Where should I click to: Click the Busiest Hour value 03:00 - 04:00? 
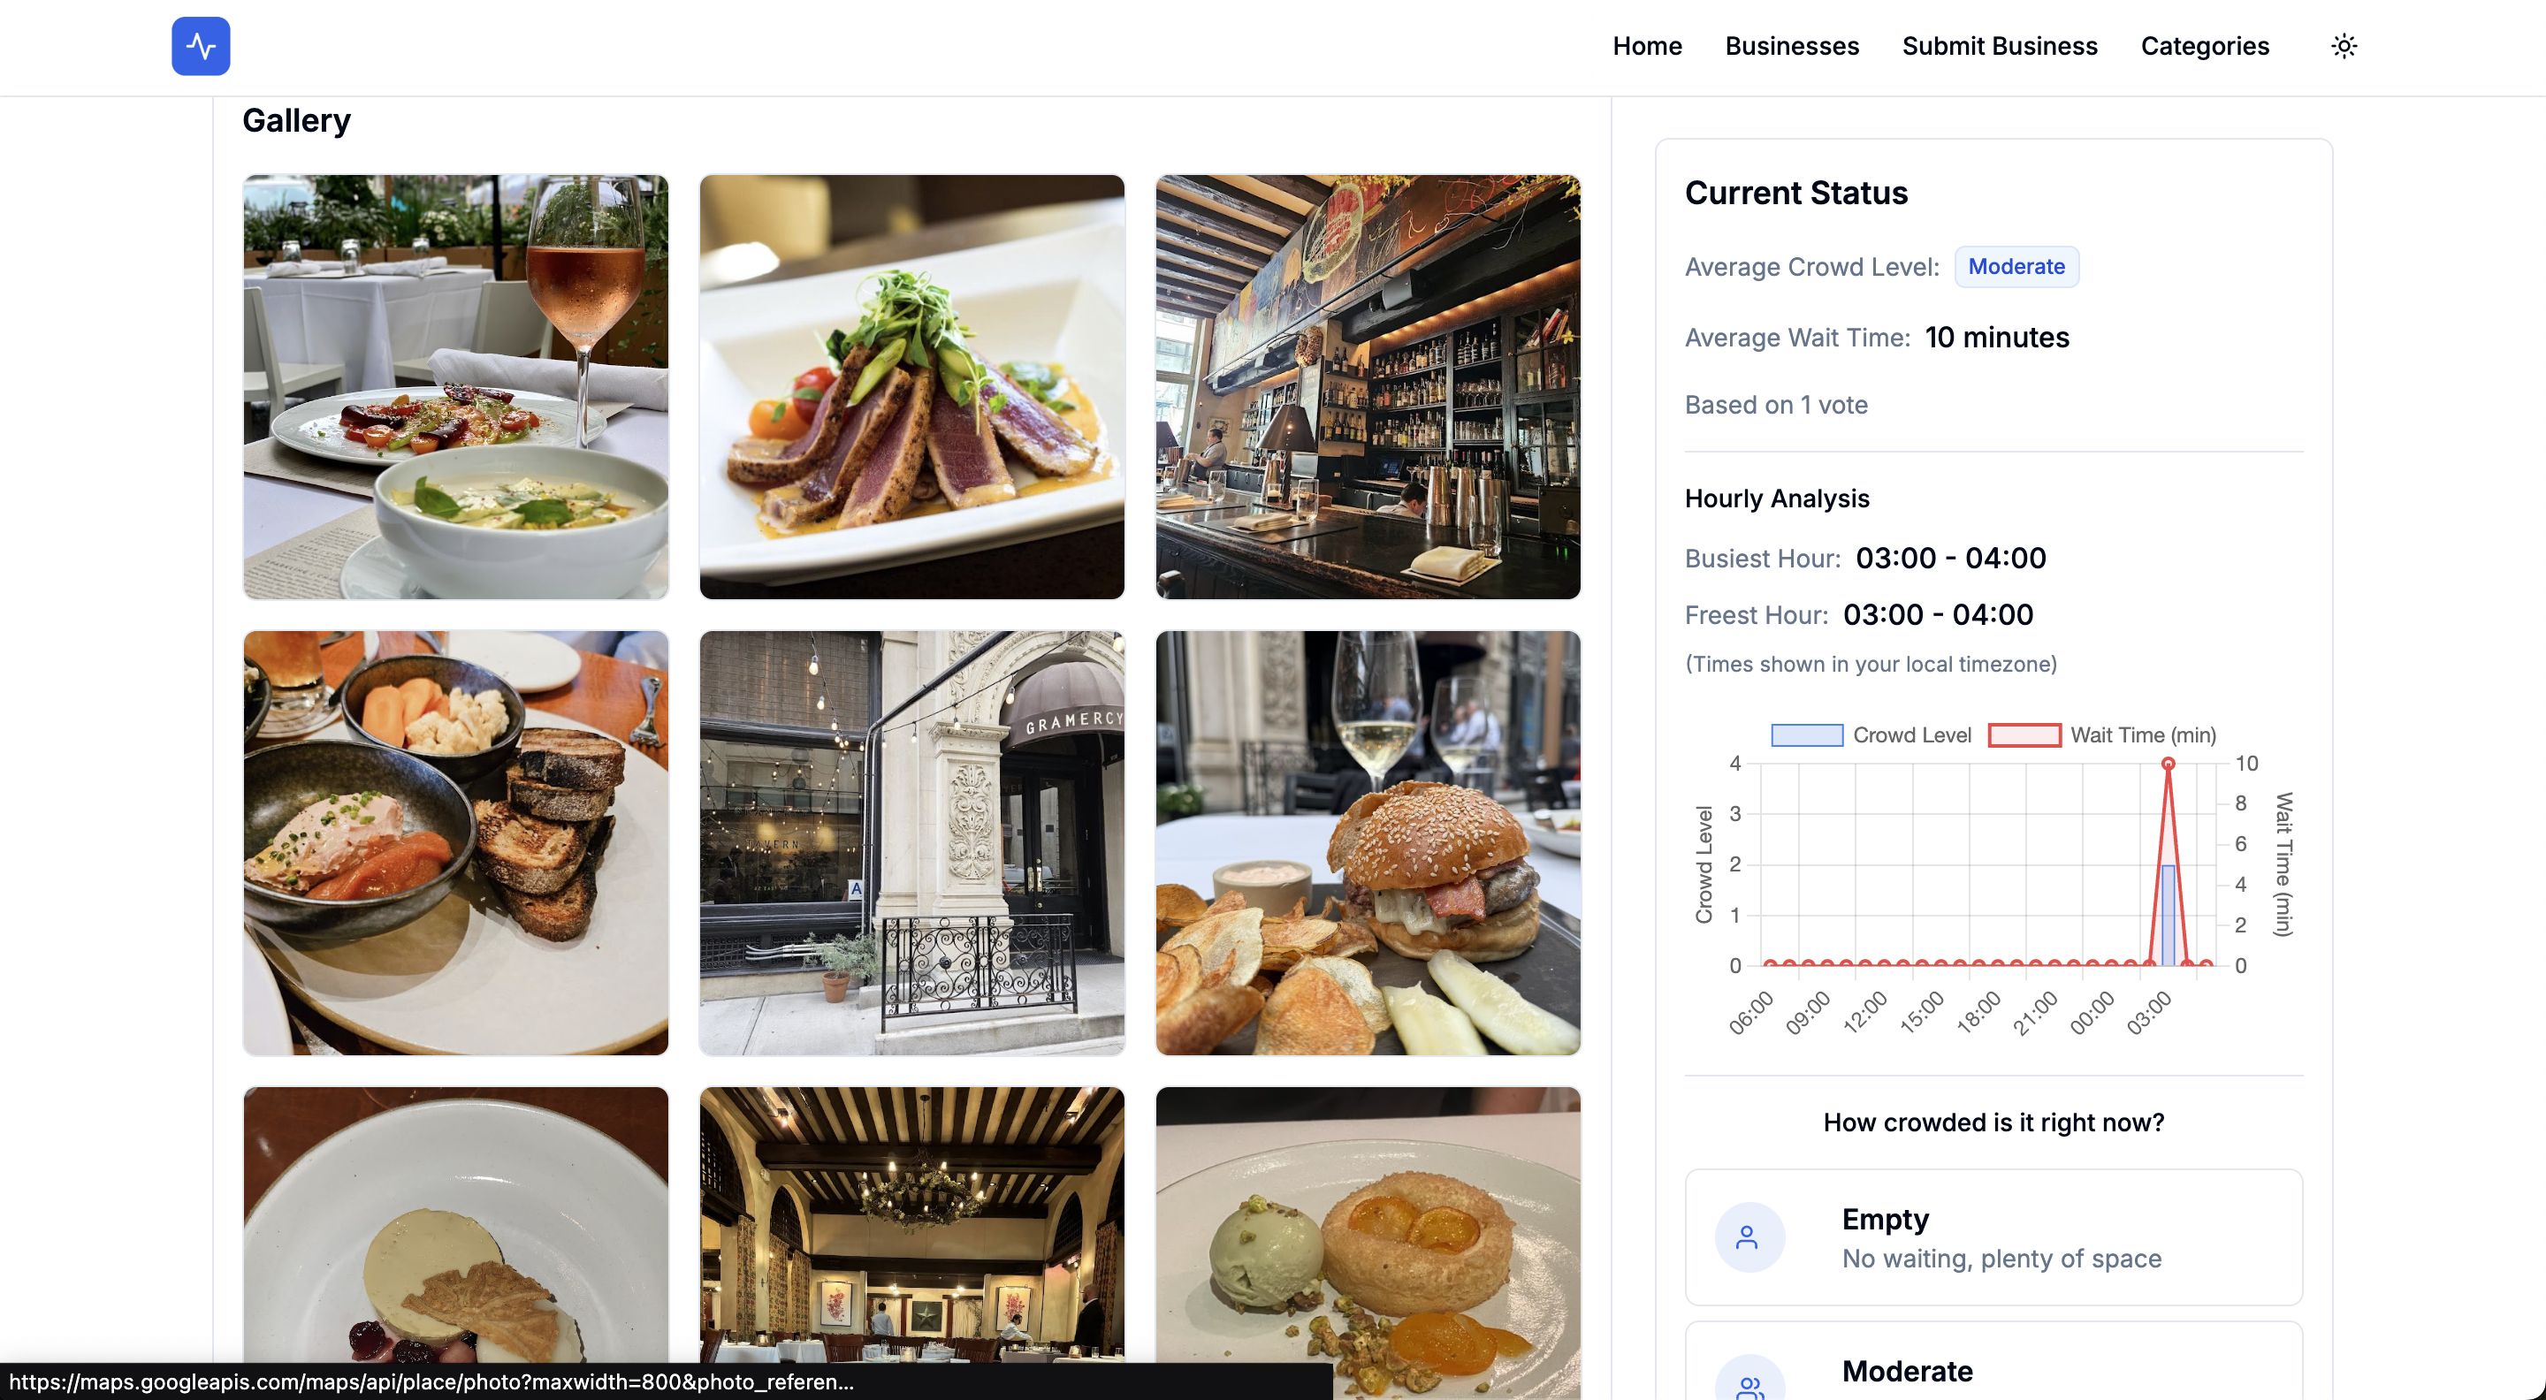[1950, 559]
